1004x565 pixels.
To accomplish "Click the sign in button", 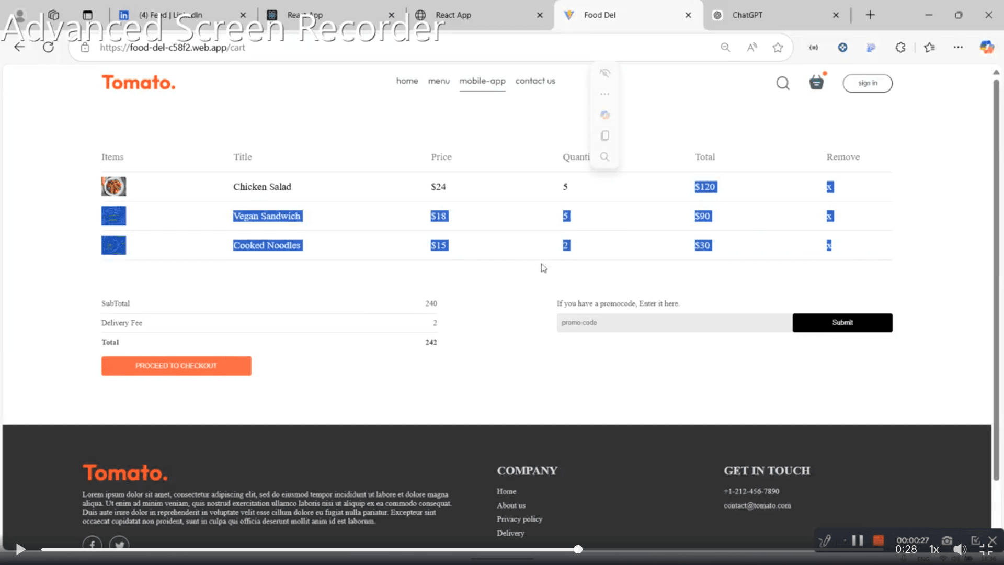I will click(x=868, y=83).
